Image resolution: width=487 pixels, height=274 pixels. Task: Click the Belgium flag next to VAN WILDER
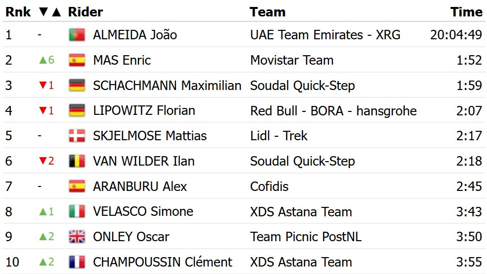[x=77, y=161]
